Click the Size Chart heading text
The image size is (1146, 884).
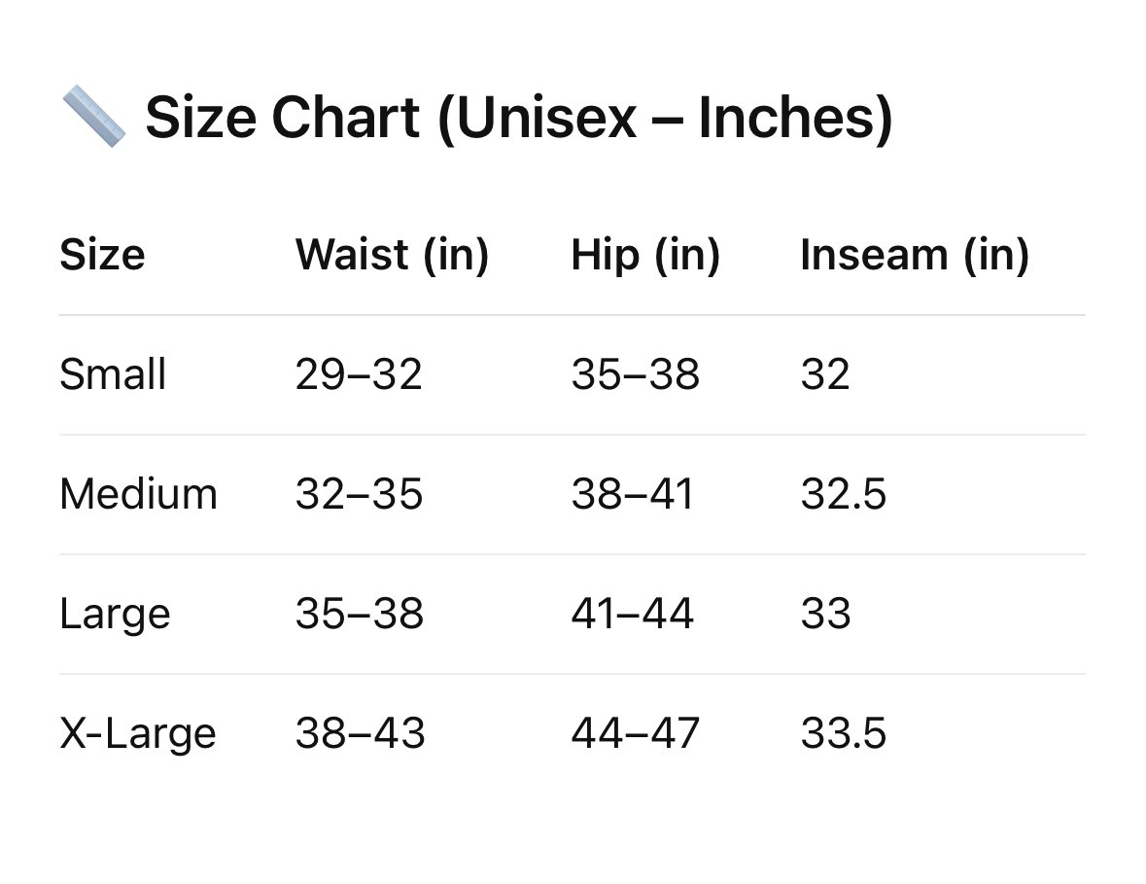[519, 117]
